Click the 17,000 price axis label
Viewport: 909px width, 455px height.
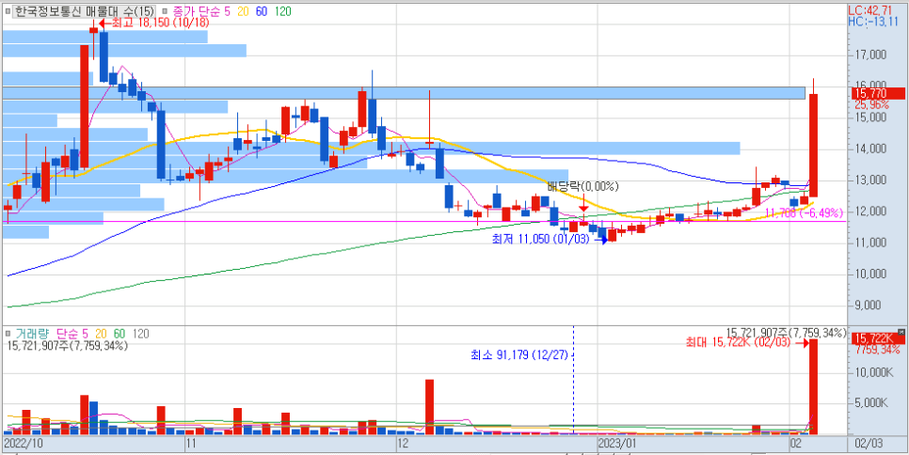click(869, 55)
